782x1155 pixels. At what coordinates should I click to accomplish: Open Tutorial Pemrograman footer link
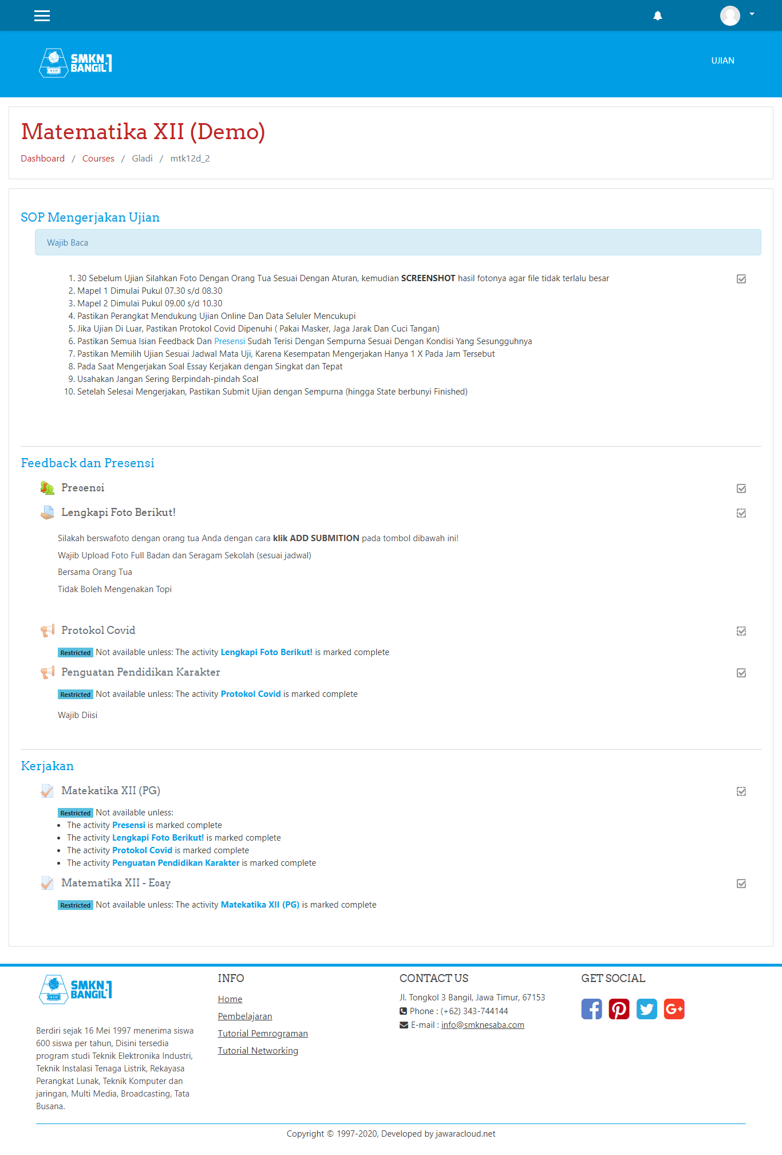click(263, 1034)
